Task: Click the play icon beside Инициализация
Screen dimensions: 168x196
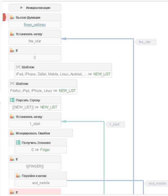Action: (22, 8)
